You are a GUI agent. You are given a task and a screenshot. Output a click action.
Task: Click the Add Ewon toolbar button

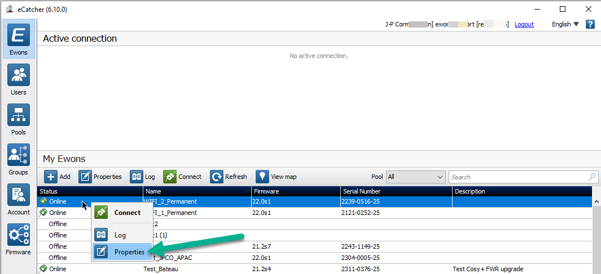pyautogui.click(x=57, y=177)
